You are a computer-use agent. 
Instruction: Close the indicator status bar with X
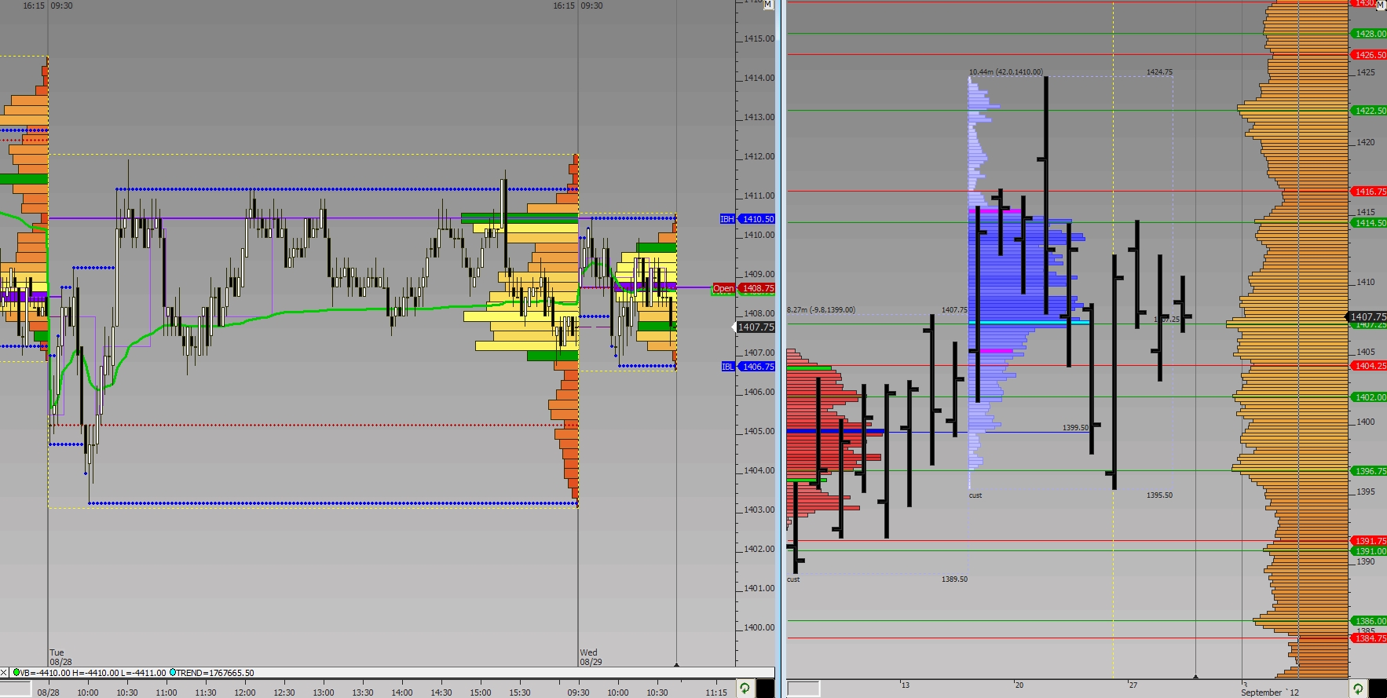point(4,673)
